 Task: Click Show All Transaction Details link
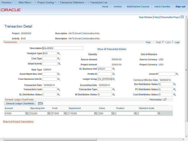(112, 49)
